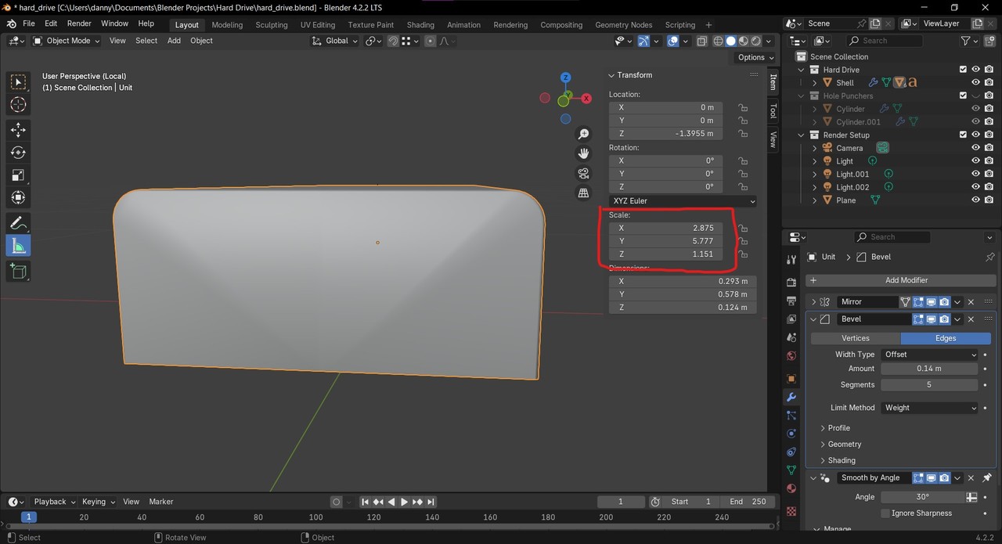Toggle camera view in viewport

pyautogui.click(x=583, y=173)
